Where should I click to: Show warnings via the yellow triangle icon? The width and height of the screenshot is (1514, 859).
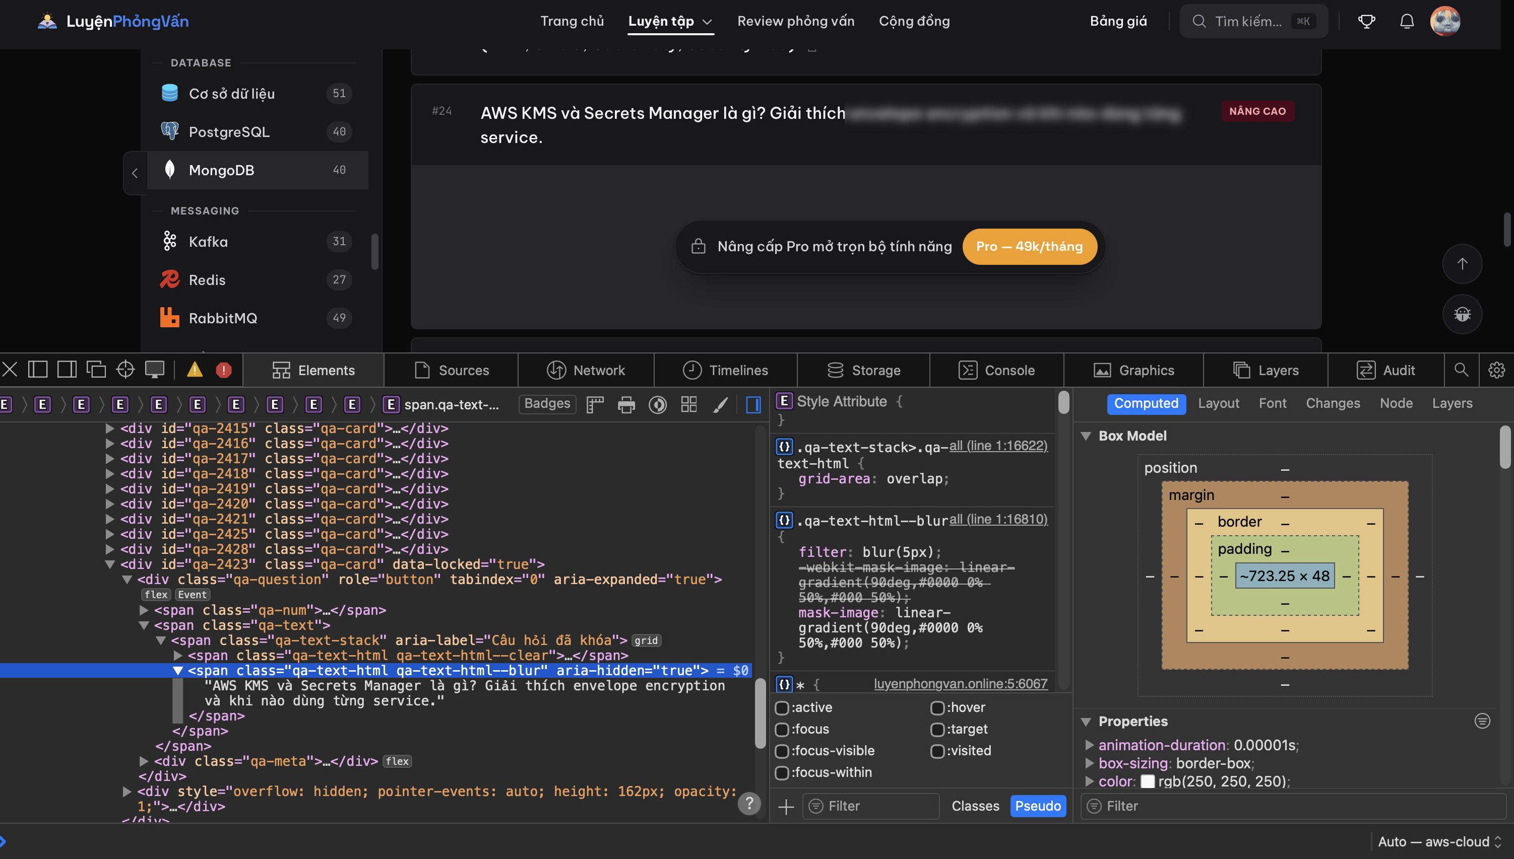[195, 370]
